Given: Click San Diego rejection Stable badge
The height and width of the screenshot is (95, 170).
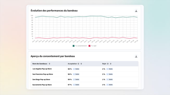Looking at the screenshot, I should tap(110, 79).
